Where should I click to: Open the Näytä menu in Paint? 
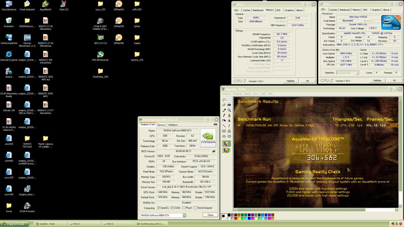point(247,94)
